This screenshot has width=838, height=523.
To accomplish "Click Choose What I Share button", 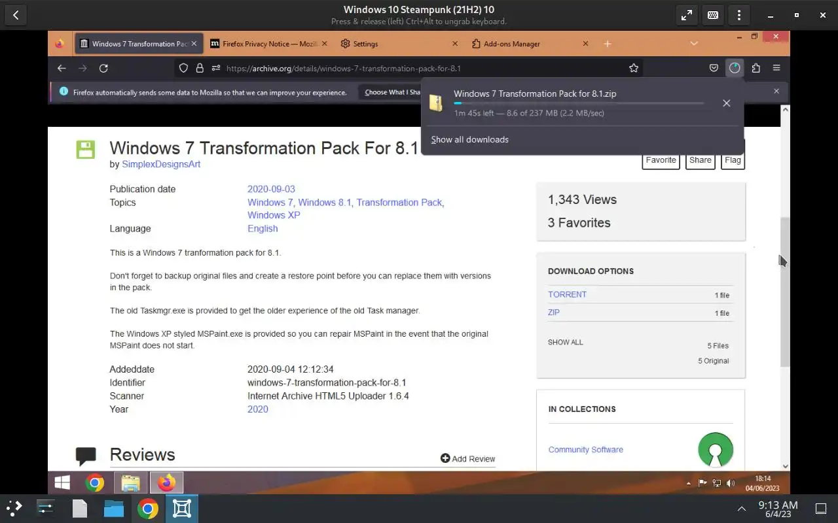I will 392,92.
